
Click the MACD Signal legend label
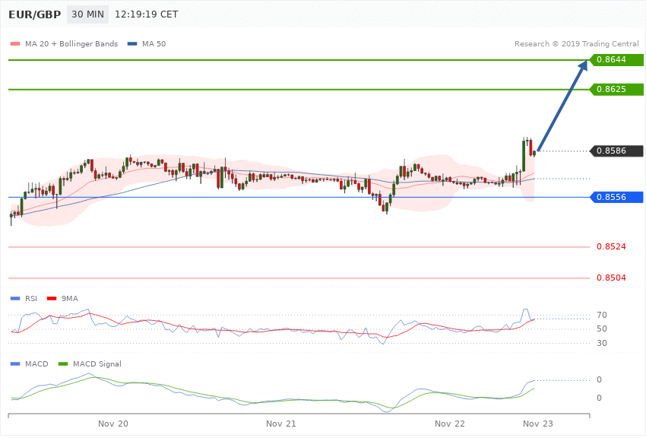(97, 363)
